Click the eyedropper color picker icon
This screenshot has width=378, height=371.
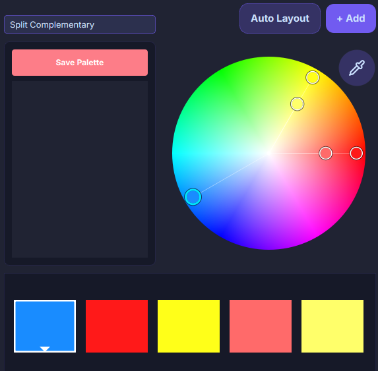pos(357,68)
